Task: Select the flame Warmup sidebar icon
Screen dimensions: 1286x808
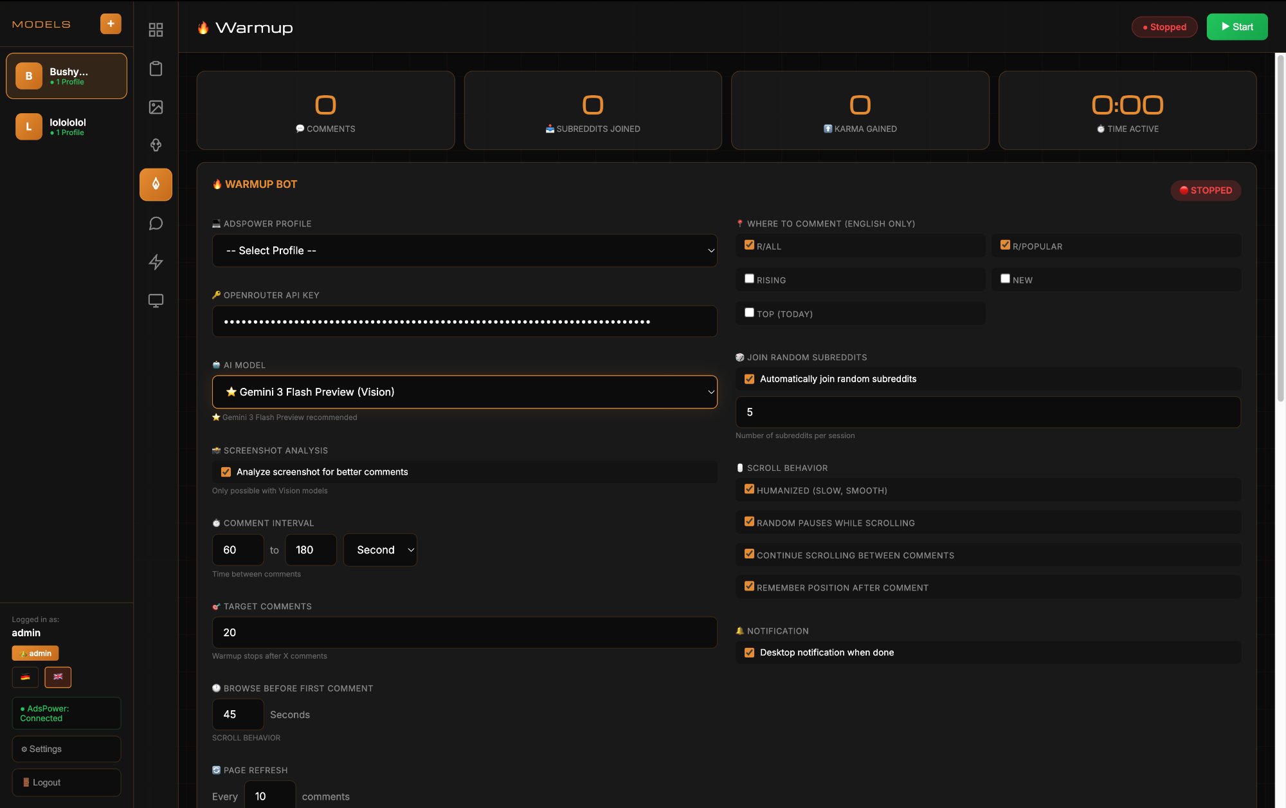Action: click(156, 185)
